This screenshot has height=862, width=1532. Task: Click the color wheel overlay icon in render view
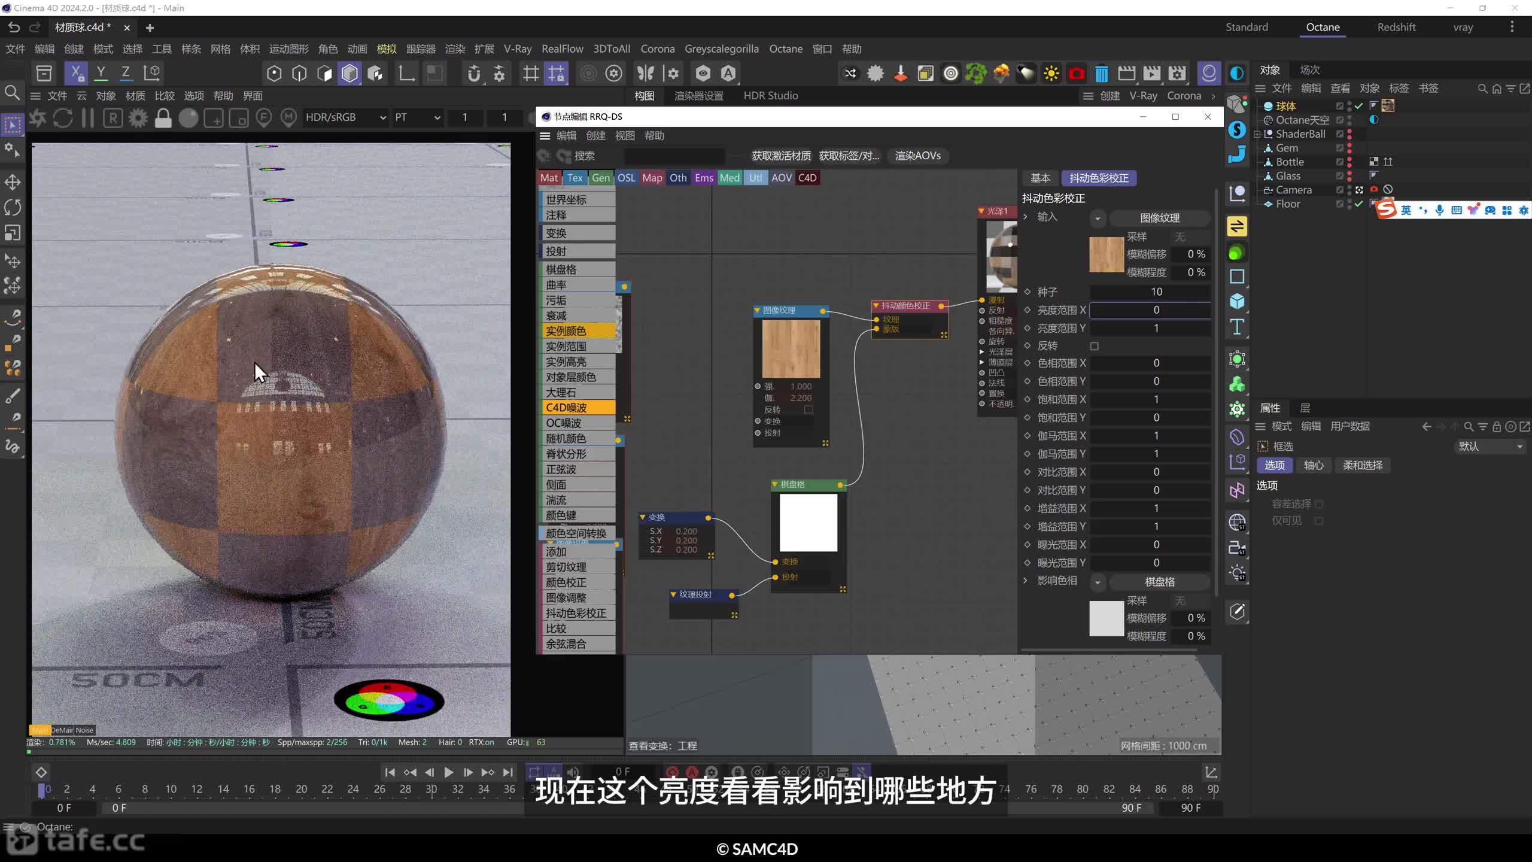(389, 700)
